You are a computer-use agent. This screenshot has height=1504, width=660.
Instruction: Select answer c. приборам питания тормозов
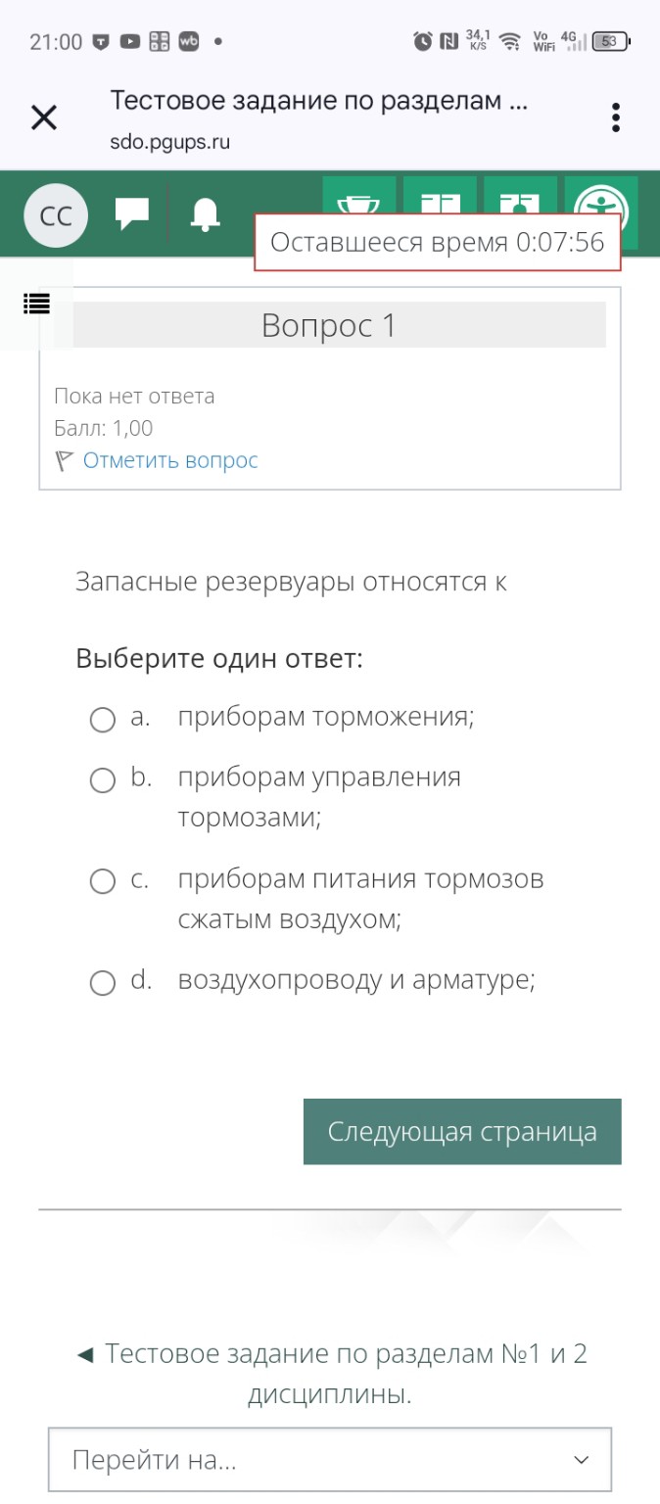coord(103,881)
